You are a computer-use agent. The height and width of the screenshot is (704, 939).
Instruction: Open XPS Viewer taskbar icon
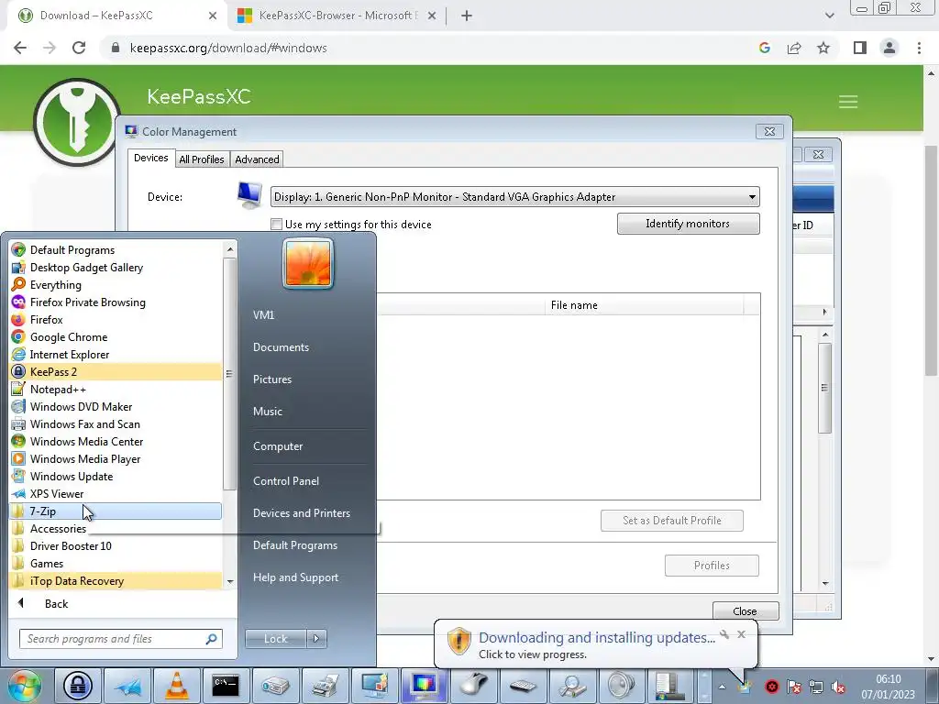coord(127,686)
